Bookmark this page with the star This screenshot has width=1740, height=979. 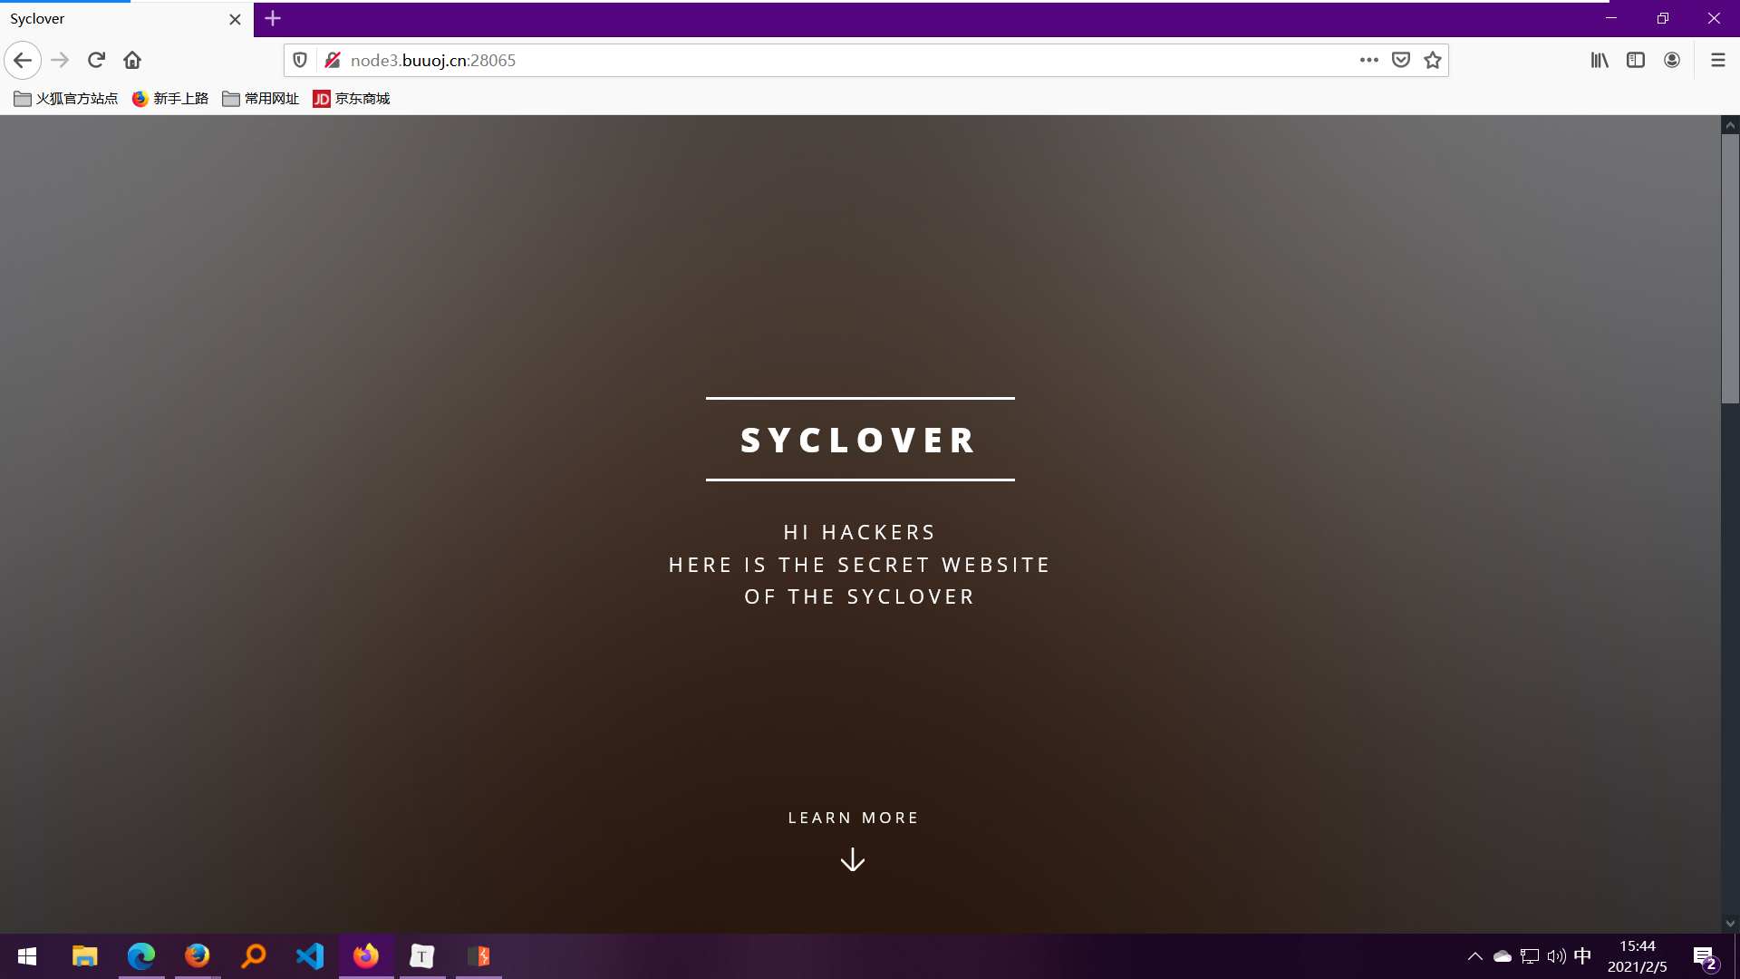click(x=1433, y=60)
